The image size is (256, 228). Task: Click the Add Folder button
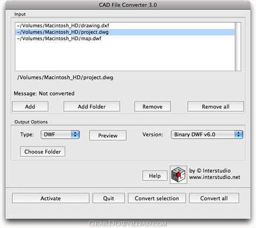click(92, 107)
